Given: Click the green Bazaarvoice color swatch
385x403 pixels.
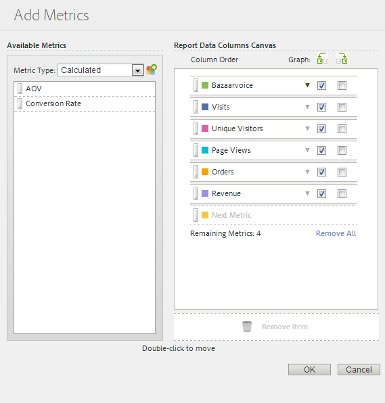Looking at the screenshot, I should coord(205,85).
